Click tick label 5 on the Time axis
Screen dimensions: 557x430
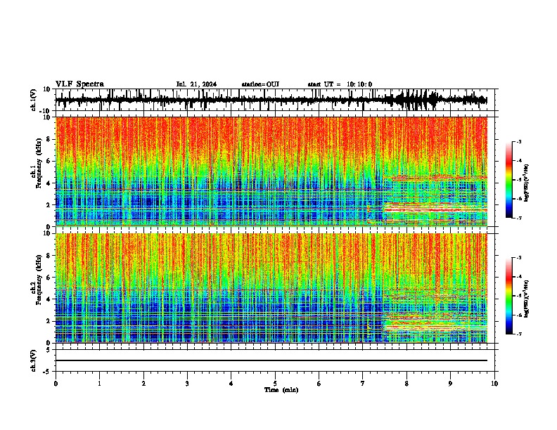[x=275, y=384]
